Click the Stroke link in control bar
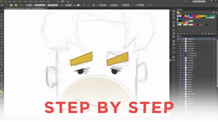The image size is (218, 122). pos(22,5)
